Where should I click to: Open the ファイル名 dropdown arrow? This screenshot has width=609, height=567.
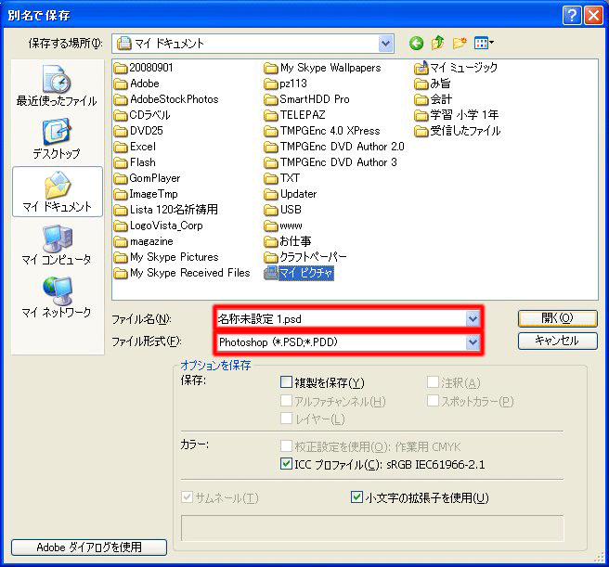(473, 319)
